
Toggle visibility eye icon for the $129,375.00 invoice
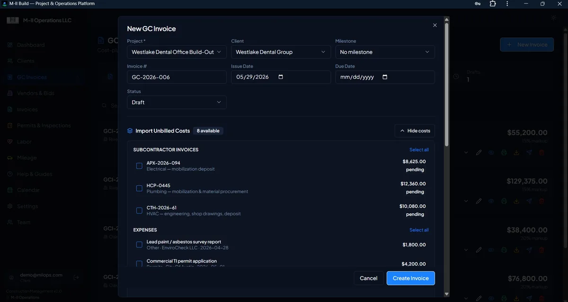click(491, 201)
